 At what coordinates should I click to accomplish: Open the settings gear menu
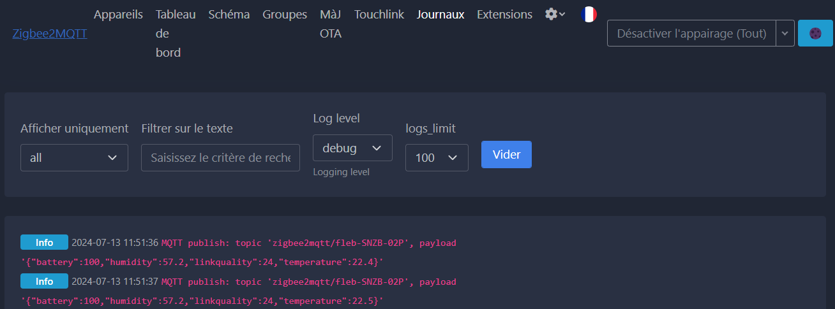coord(555,14)
